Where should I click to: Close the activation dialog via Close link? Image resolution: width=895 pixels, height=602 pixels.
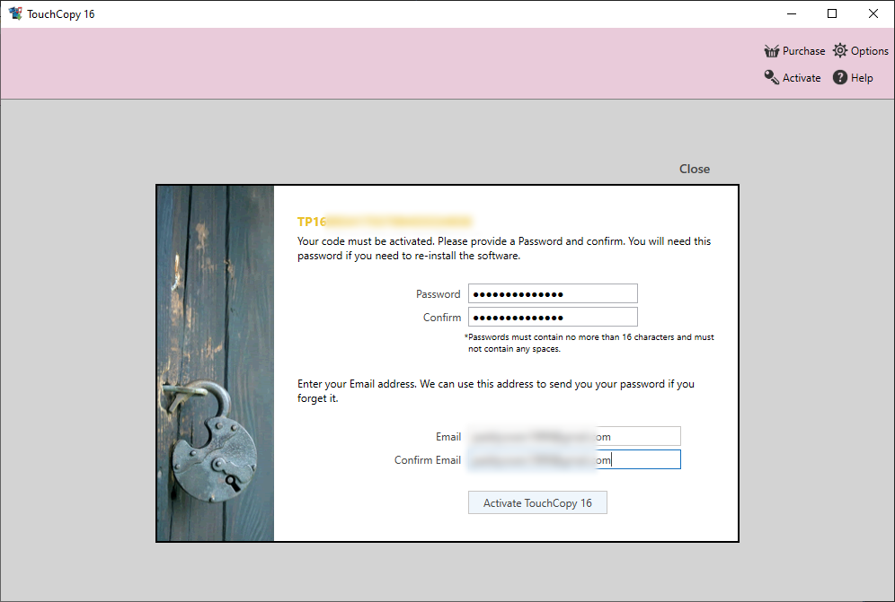point(694,169)
